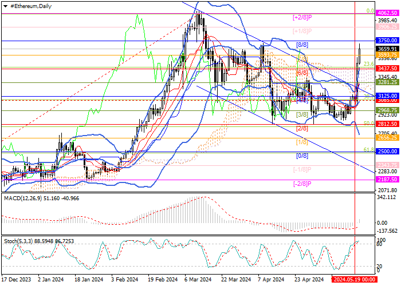Click the [6/8] Murrey level label
Image resolution: width=401 pixels, height=286 pixels.
coord(302,73)
